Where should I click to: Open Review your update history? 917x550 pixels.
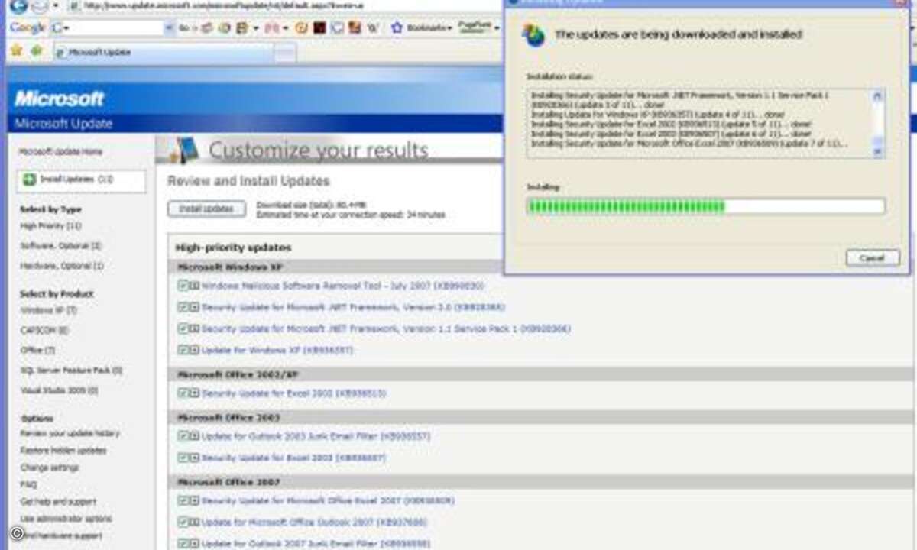click(70, 433)
